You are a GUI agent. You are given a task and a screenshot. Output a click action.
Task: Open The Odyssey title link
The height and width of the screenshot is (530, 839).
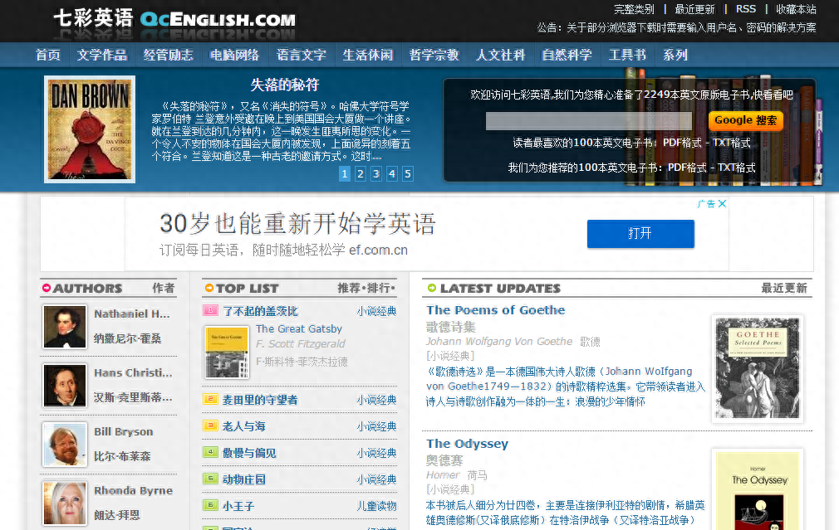(x=467, y=444)
